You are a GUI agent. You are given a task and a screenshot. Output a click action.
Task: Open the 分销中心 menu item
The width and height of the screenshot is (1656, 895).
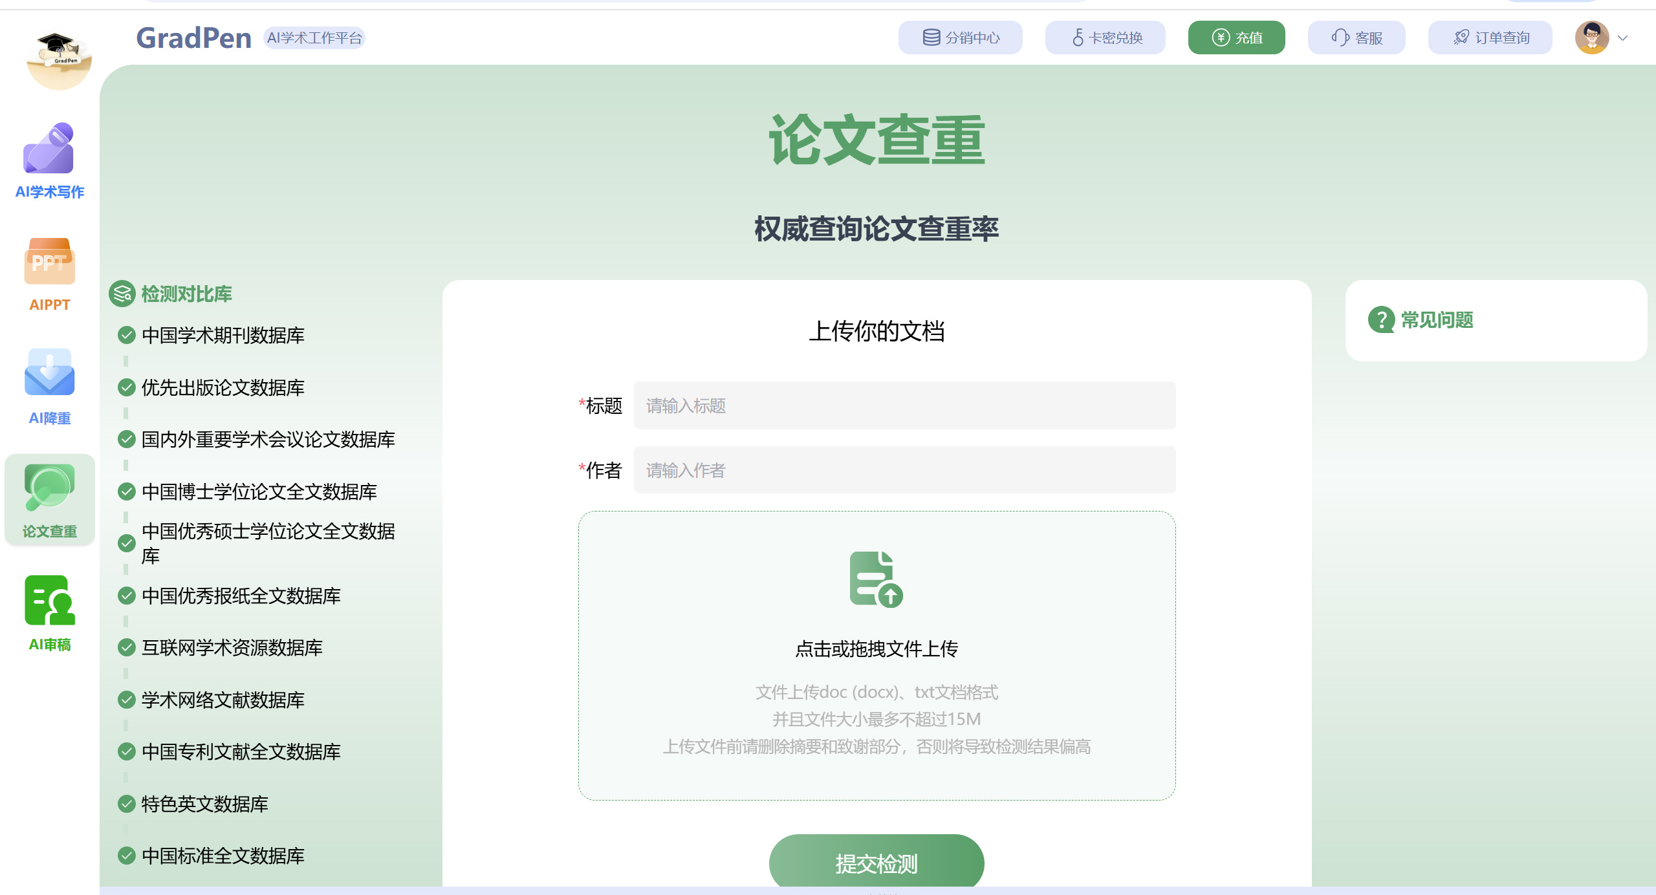[x=961, y=38]
